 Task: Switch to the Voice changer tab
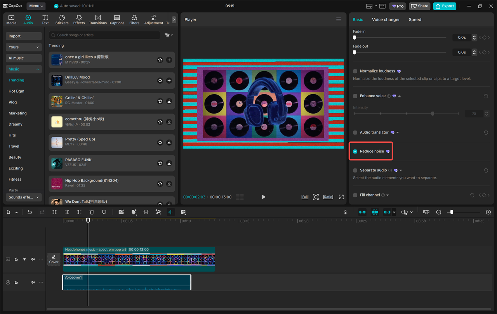[386, 20]
